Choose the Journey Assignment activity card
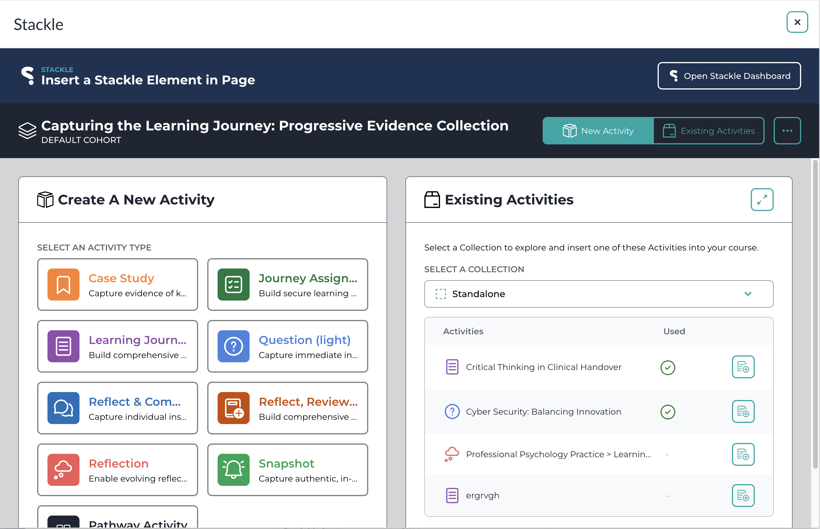The width and height of the screenshot is (820, 529). (x=287, y=285)
